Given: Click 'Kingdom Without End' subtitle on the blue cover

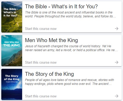Looking at the screenshot, I should click(12, 82).
